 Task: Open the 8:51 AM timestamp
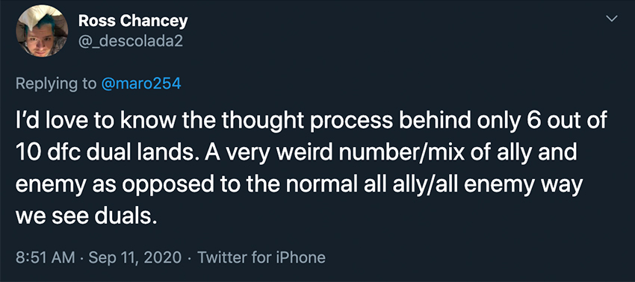(x=45, y=257)
